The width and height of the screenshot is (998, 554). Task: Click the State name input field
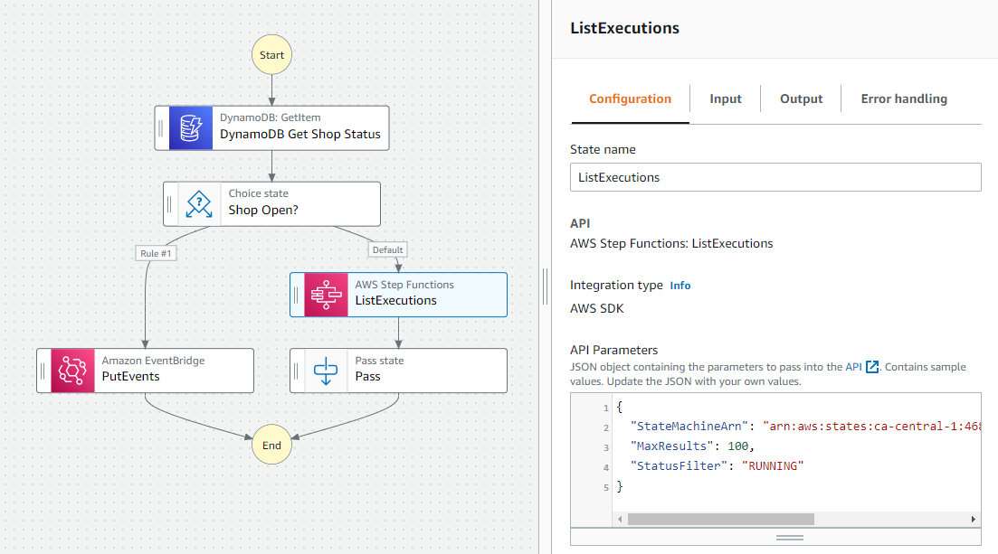(775, 177)
